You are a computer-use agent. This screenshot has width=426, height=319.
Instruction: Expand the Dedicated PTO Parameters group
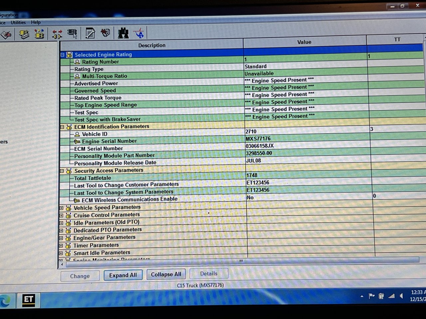(61, 231)
